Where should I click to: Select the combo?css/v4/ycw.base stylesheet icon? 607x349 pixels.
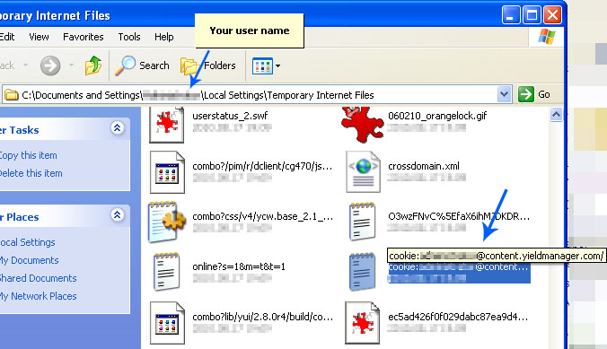click(167, 222)
